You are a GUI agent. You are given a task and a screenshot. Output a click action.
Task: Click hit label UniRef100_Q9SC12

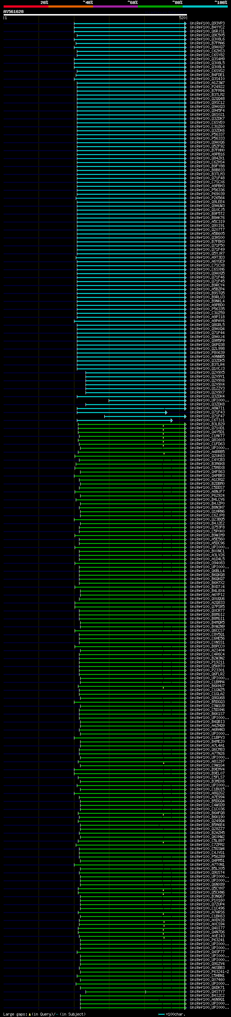click(x=207, y=103)
